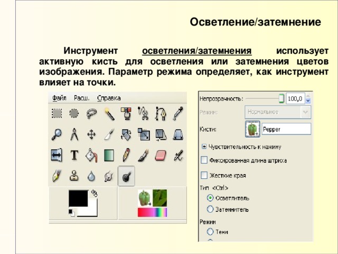
Task: Open the Расш. menu
Action: [x=82, y=98]
